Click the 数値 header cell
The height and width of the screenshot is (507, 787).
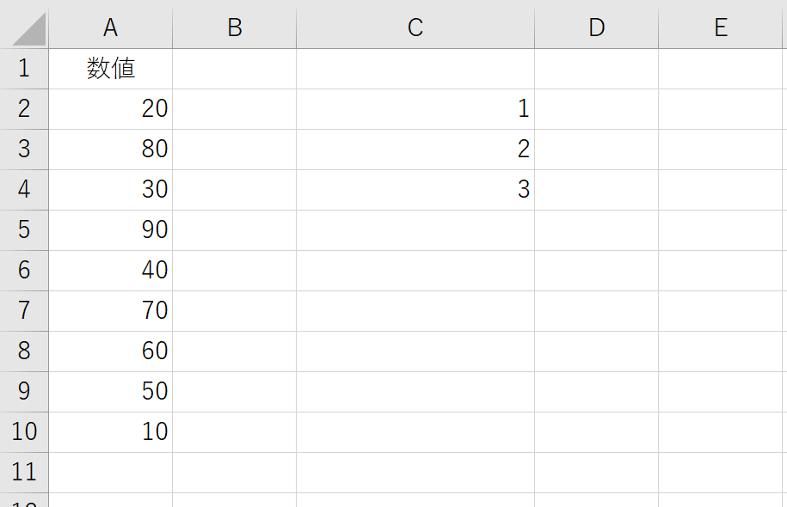[x=111, y=69]
